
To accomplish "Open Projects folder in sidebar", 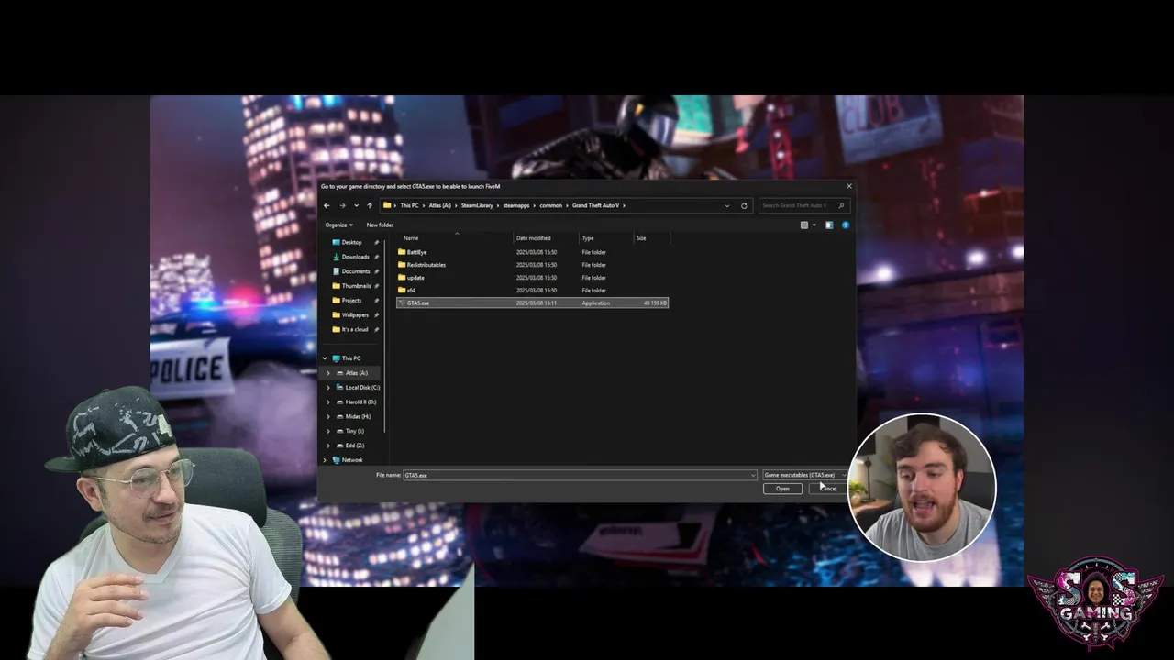I will [x=352, y=301].
